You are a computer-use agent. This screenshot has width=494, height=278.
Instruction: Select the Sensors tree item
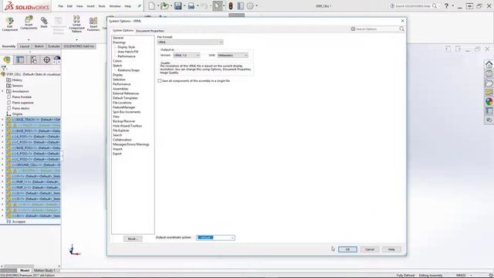(x=17, y=86)
